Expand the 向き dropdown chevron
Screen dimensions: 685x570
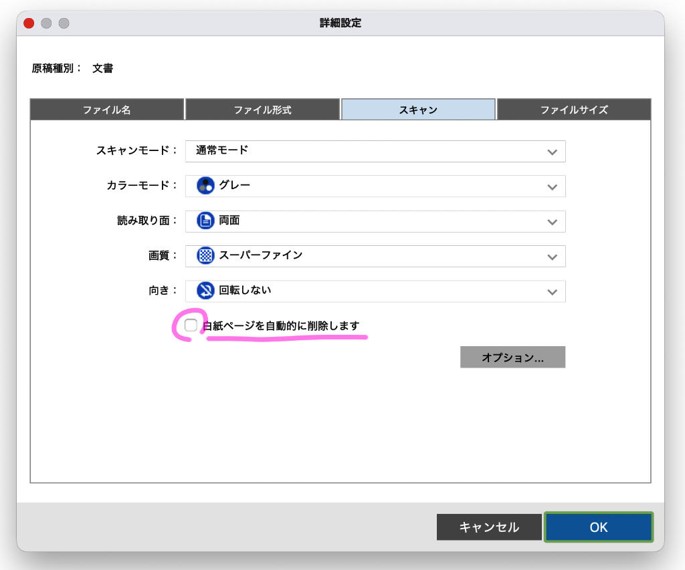coord(552,291)
